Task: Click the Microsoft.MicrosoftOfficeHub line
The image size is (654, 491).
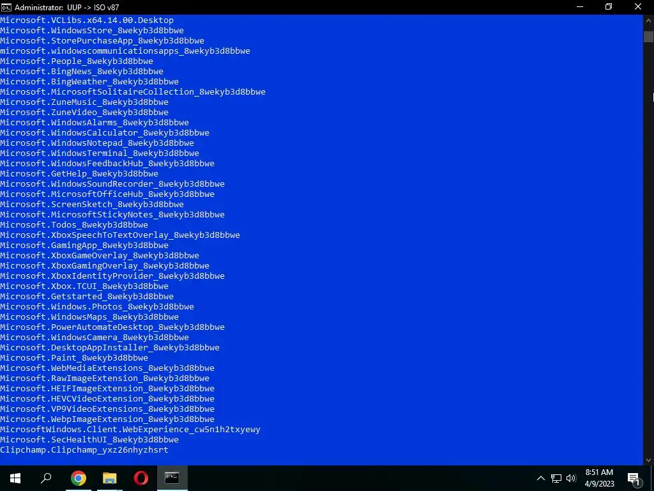Action: click(107, 194)
